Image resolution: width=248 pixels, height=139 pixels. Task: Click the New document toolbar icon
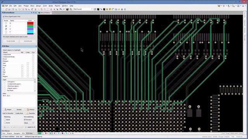[x=3, y=9]
